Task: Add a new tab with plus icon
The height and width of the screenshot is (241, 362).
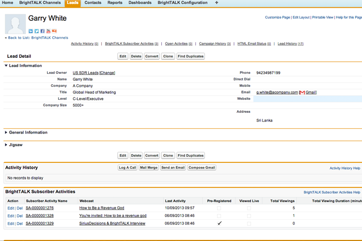Action: 216,3
